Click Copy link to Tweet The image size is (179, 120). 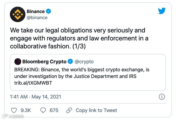[x=96, y=110]
